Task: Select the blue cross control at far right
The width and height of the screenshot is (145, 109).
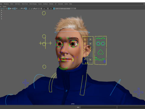Action: [139, 92]
